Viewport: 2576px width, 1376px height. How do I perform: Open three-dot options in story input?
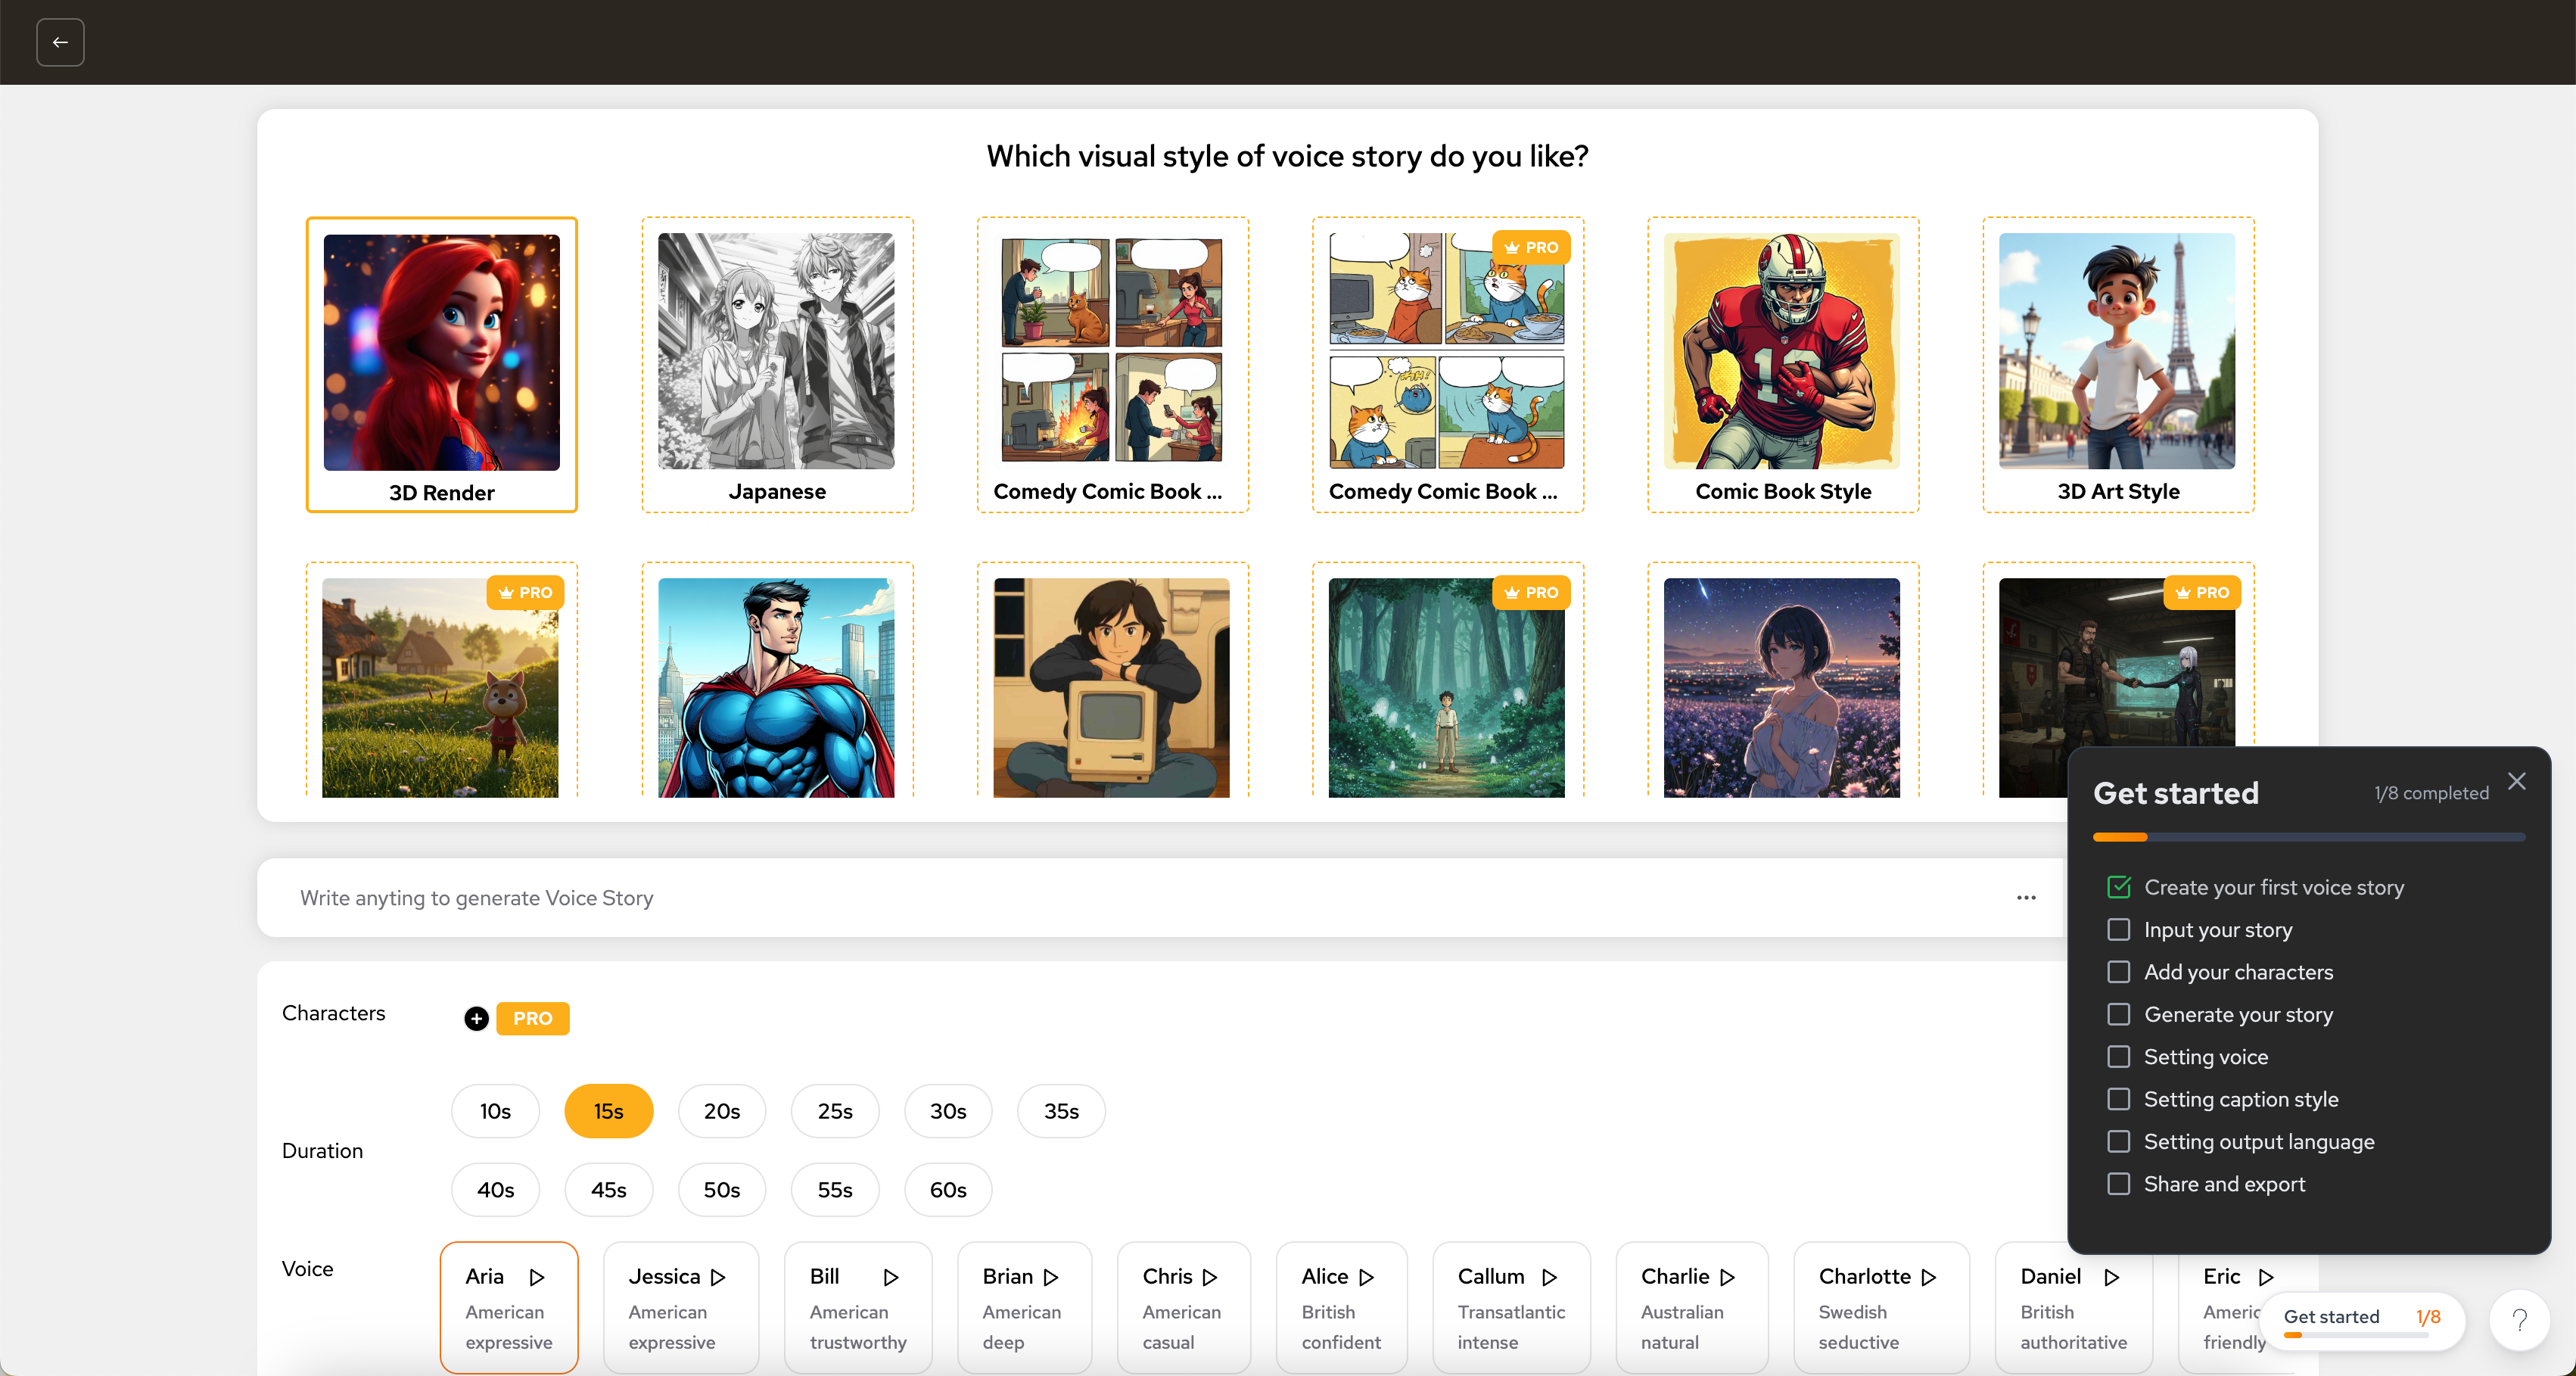(2026, 897)
